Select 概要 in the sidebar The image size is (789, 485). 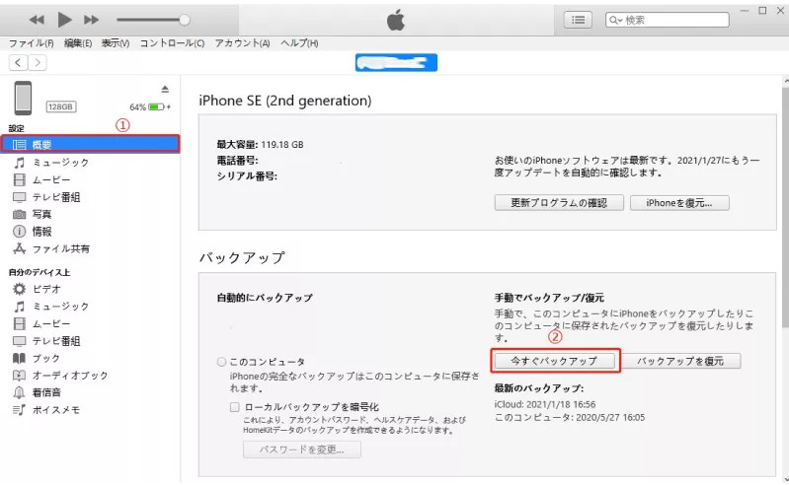90,145
